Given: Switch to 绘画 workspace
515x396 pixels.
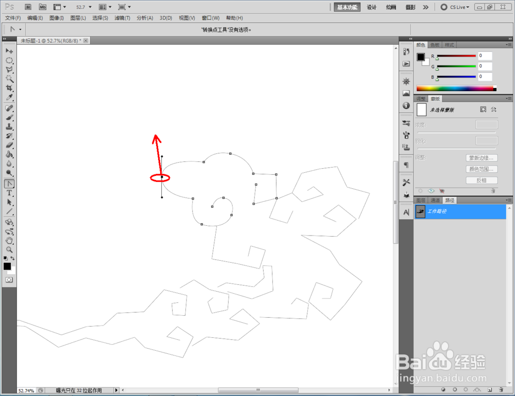Looking at the screenshot, I should coord(391,7).
